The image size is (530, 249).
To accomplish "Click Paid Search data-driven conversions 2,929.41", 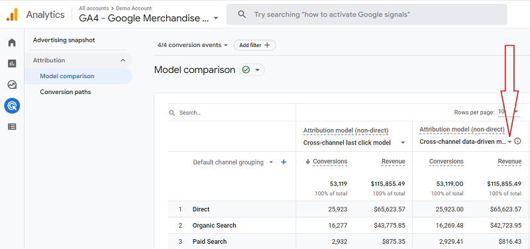I will click(450, 242).
